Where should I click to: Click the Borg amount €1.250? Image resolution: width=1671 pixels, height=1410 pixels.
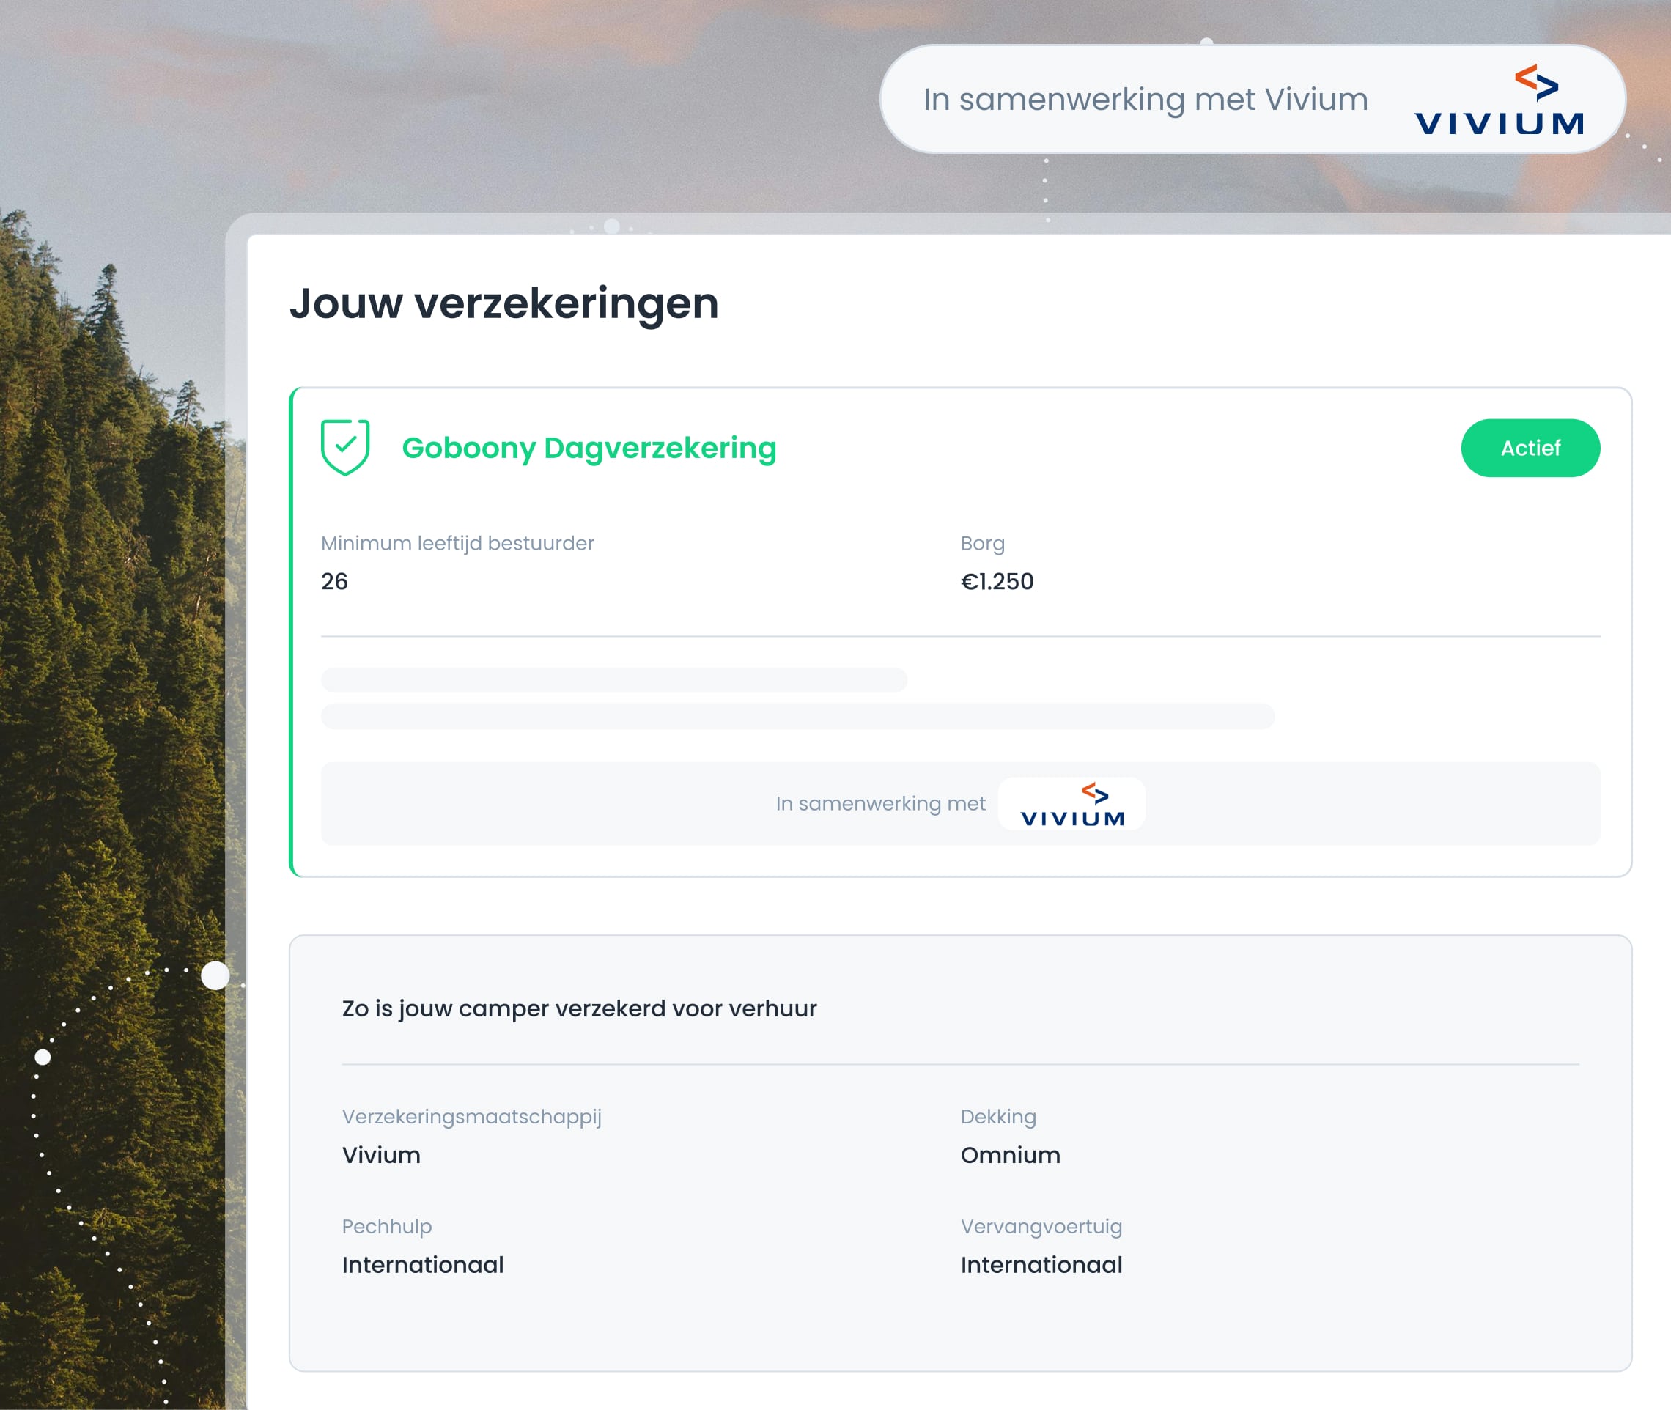click(996, 581)
